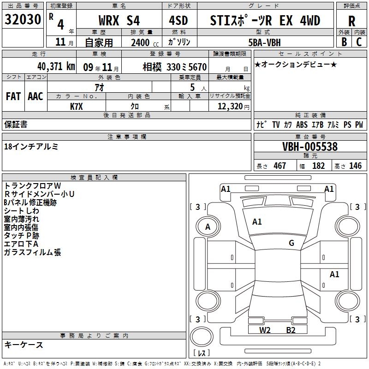Select the interior color クロ
The image size is (369, 369).
coord(135,107)
